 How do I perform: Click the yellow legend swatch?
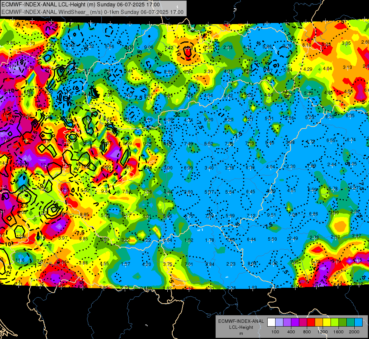pyautogui.click(x=327, y=322)
